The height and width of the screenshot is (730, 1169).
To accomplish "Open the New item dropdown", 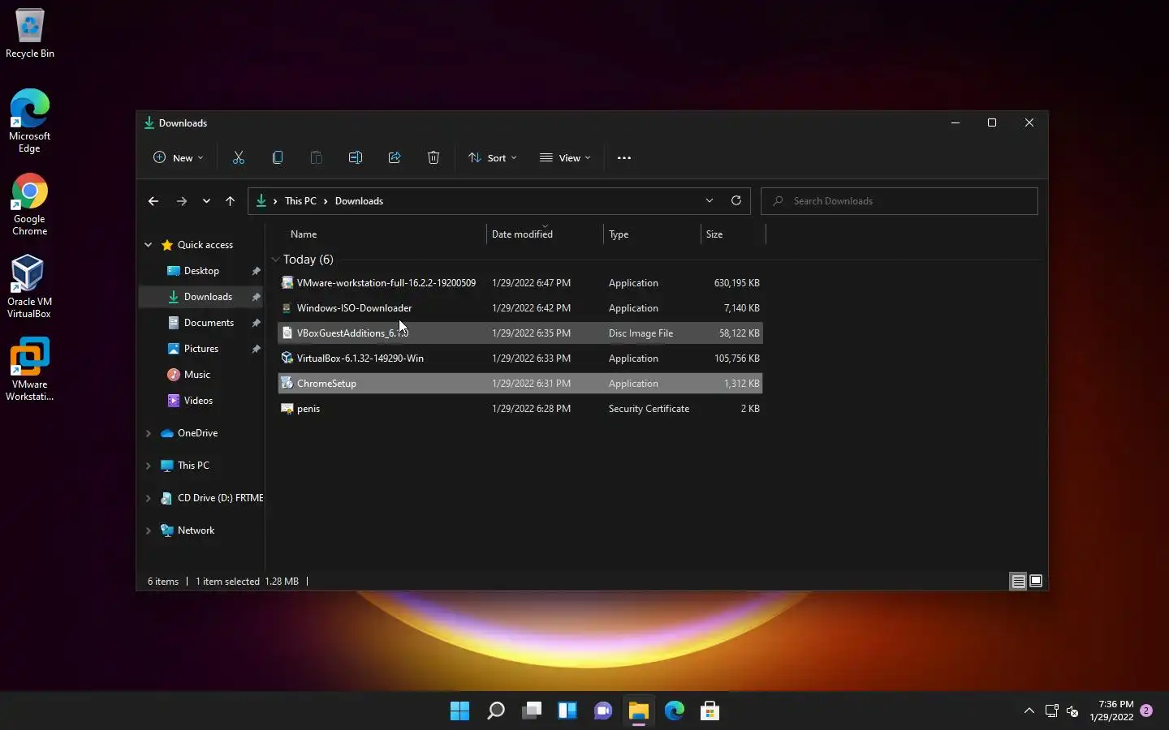I will pos(179,158).
